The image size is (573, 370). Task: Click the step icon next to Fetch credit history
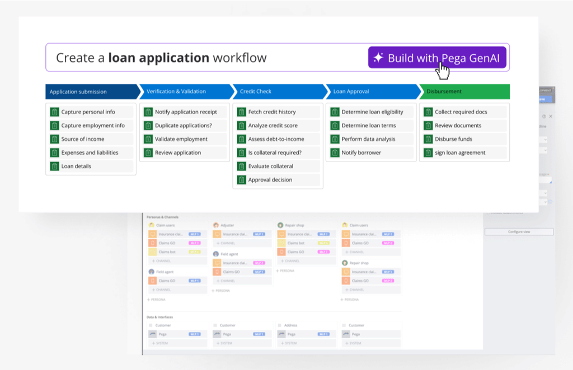241,112
